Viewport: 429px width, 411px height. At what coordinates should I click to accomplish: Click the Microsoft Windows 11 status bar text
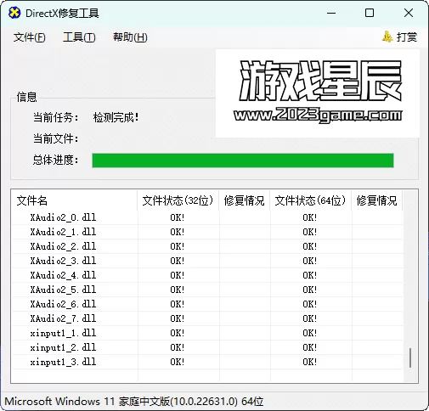coord(134,402)
